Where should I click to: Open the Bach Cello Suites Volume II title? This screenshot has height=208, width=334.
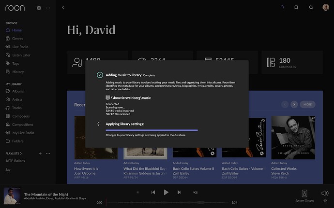pos(194,168)
